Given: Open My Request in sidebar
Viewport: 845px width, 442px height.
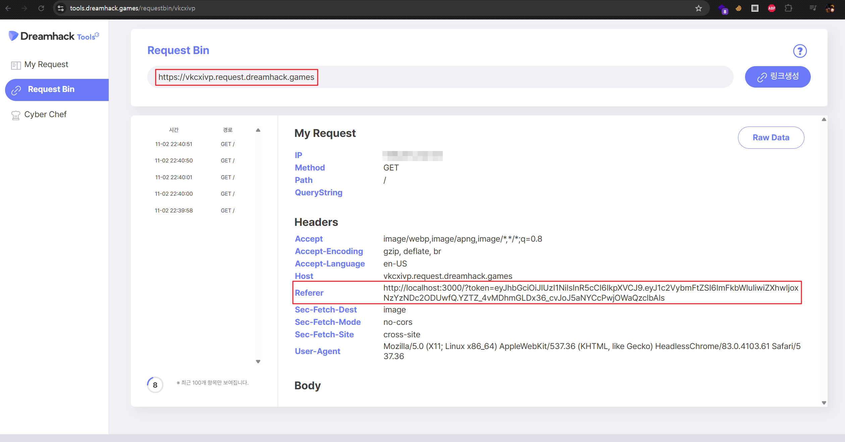Looking at the screenshot, I should click(46, 64).
